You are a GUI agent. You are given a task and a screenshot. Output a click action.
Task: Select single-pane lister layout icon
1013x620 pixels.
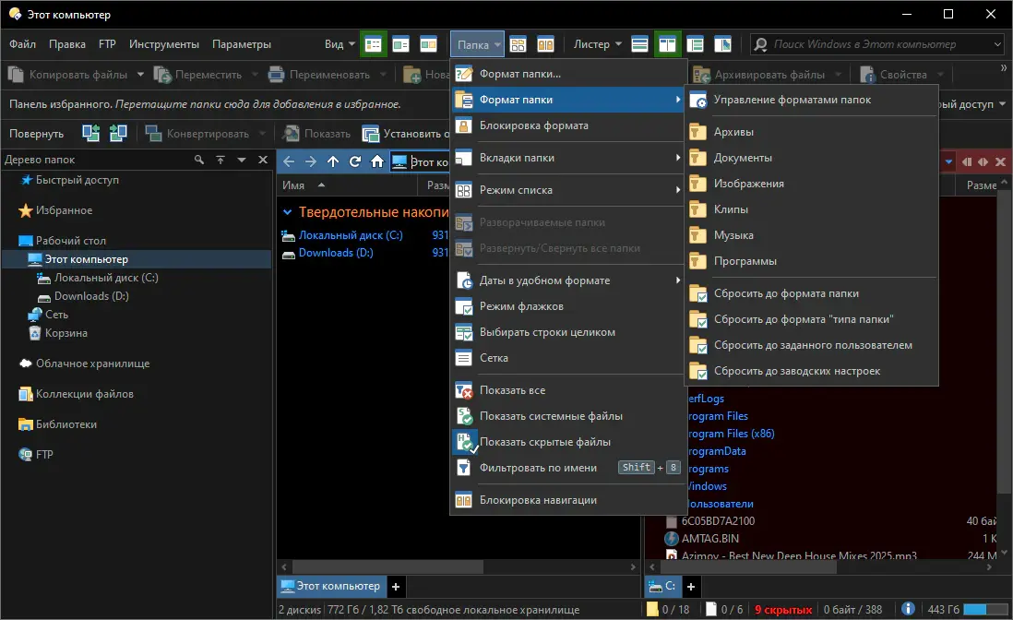(x=639, y=44)
